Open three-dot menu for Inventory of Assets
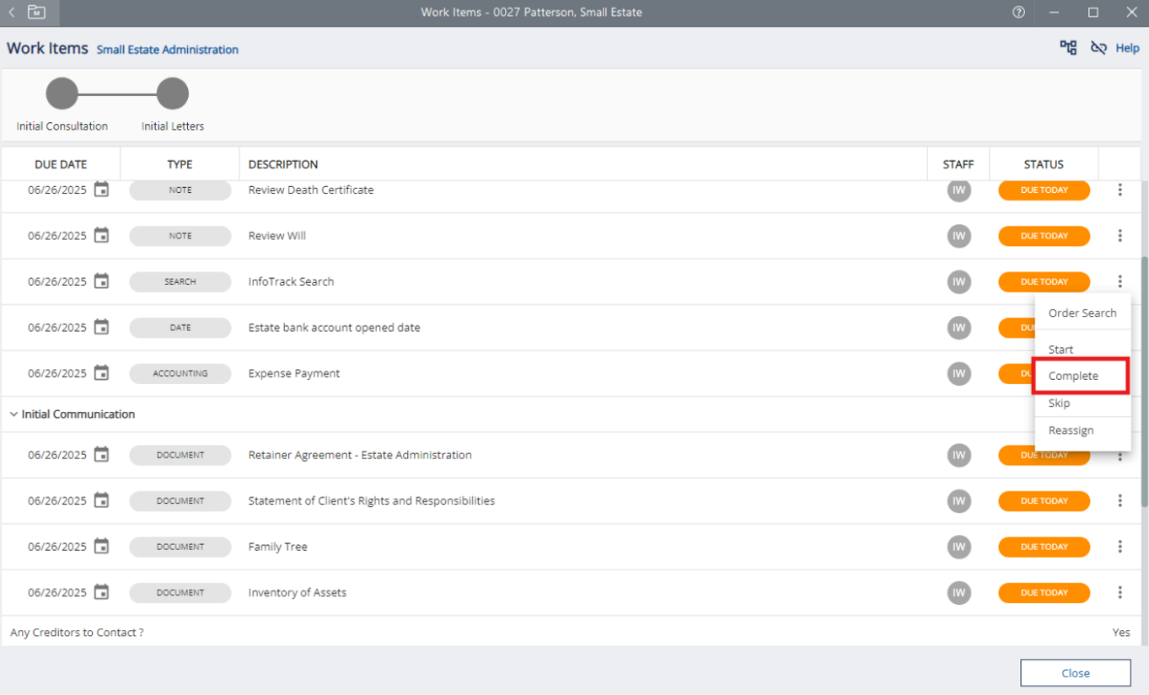The height and width of the screenshot is (695, 1149). 1119,592
